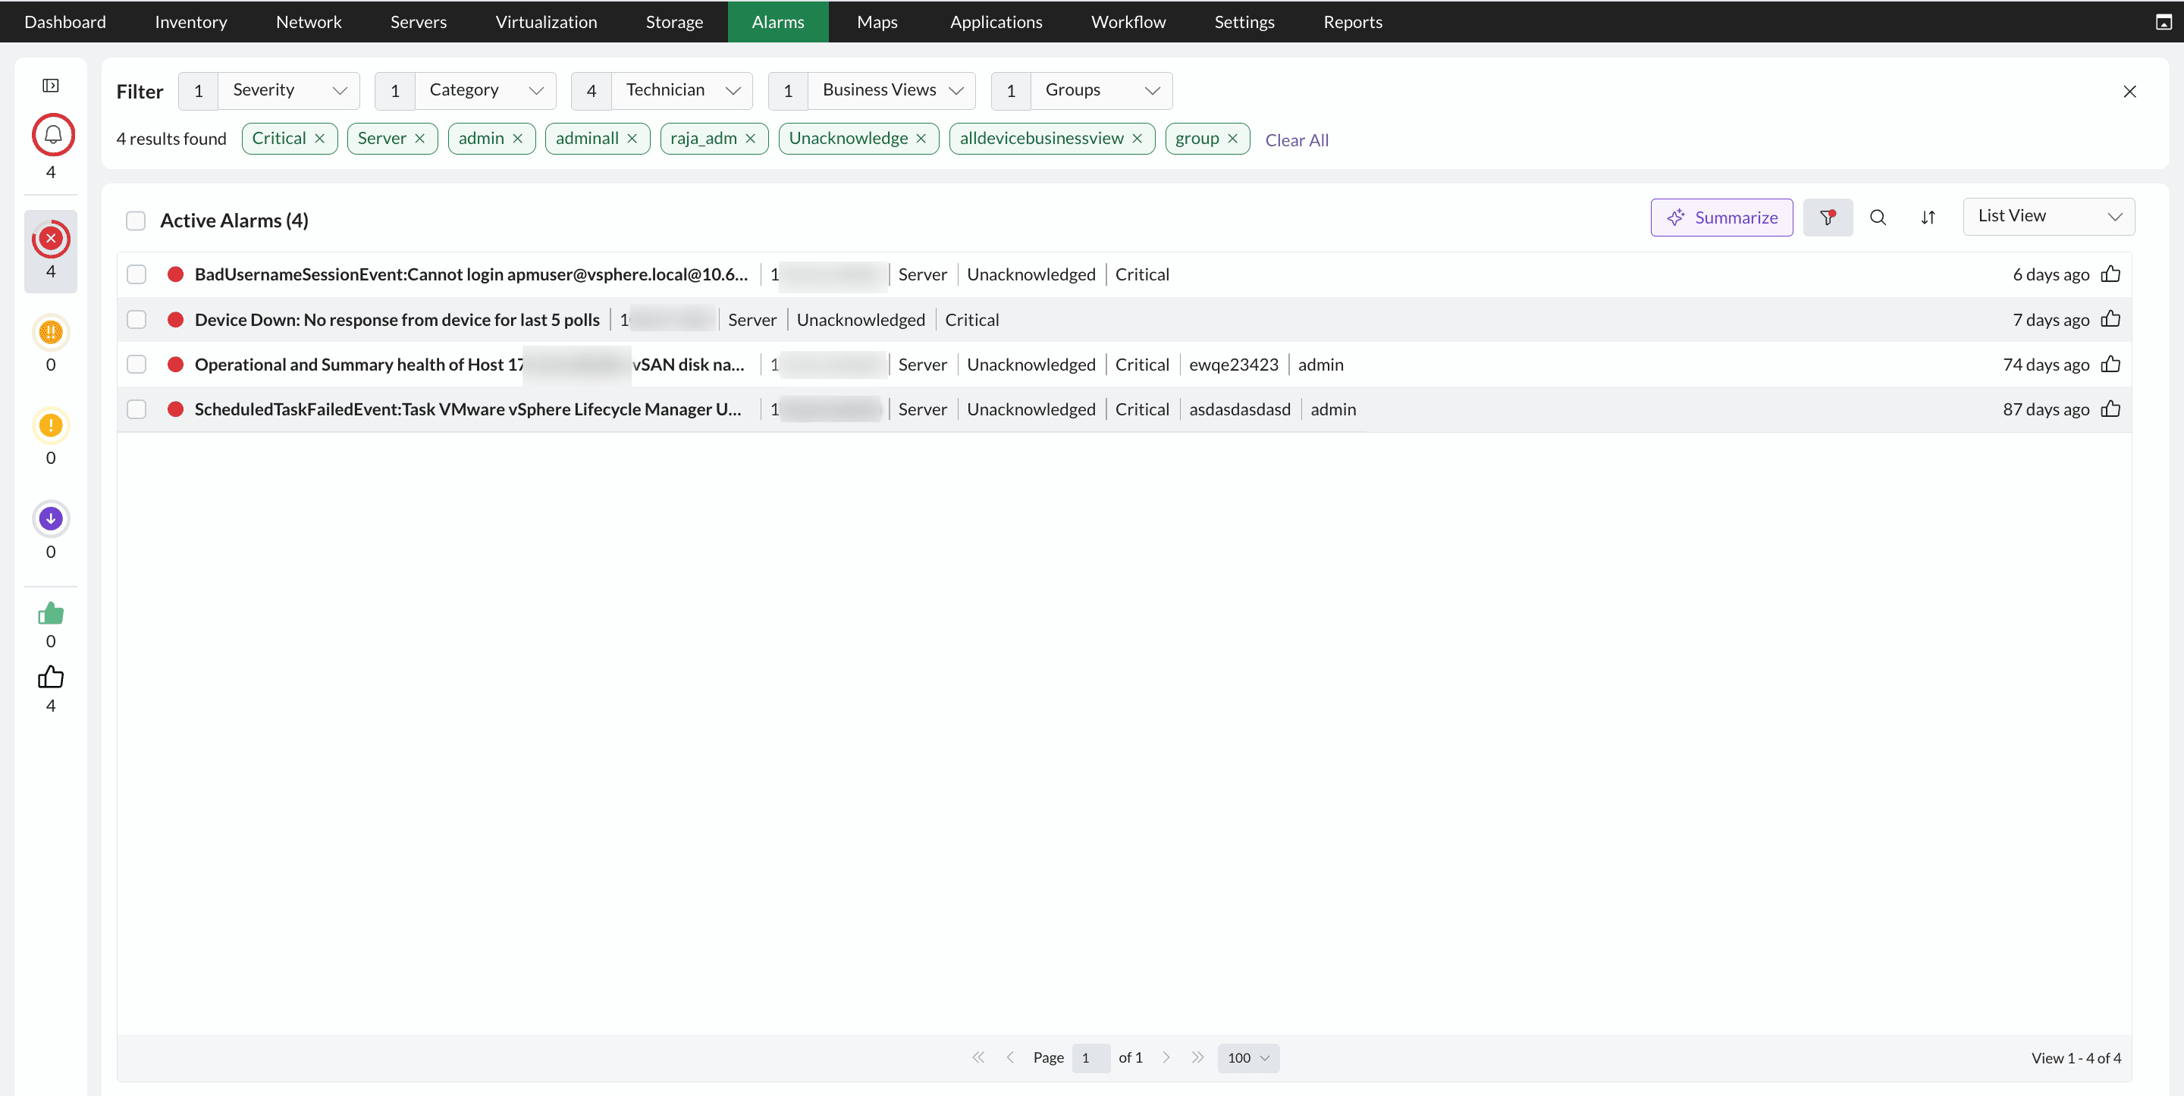Check the Operational and Summary health row
Viewport: 2184px width, 1096px height.
click(x=136, y=365)
